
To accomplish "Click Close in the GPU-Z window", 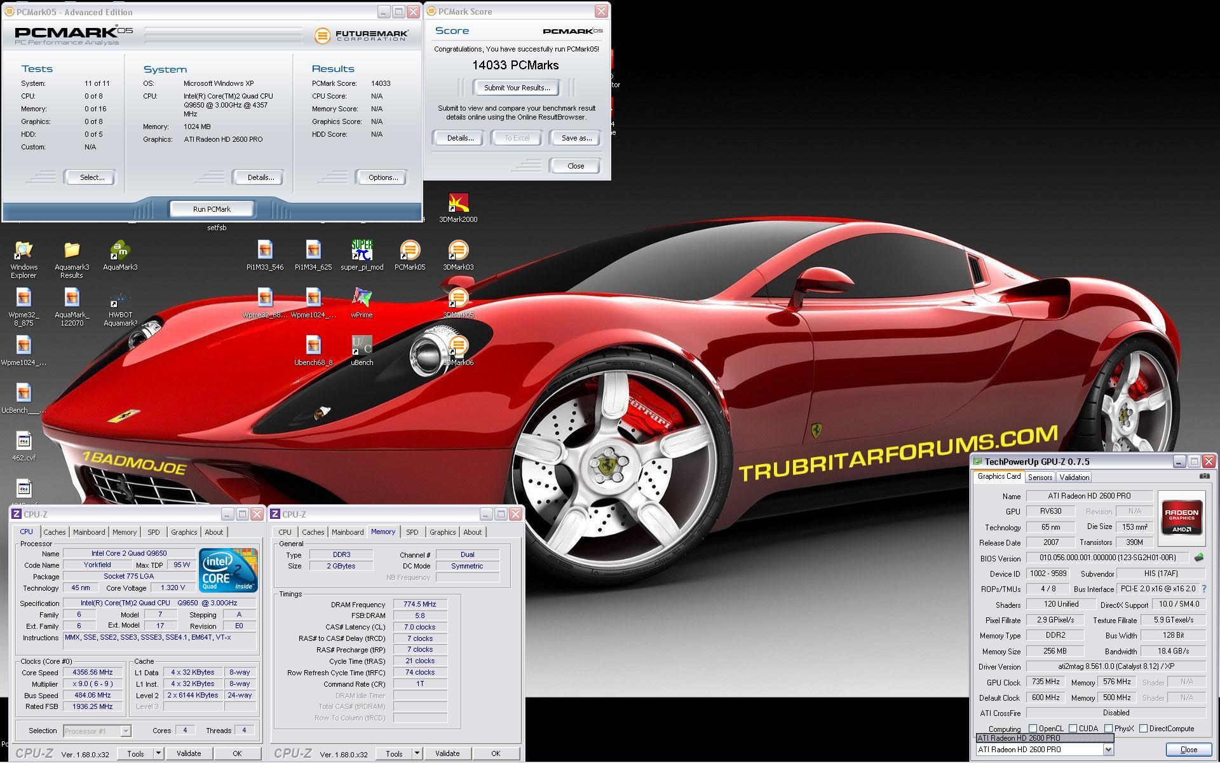I will point(1188,750).
